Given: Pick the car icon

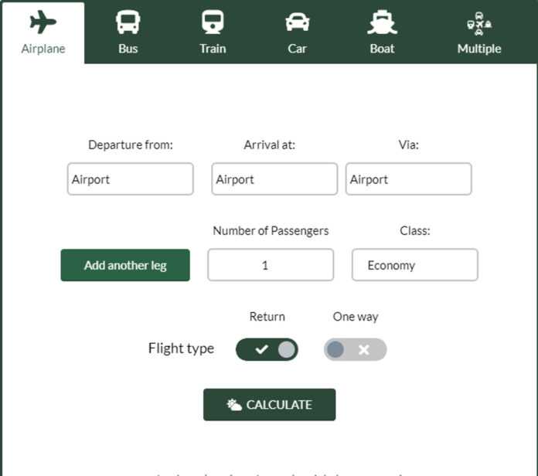Looking at the screenshot, I should pos(297,22).
